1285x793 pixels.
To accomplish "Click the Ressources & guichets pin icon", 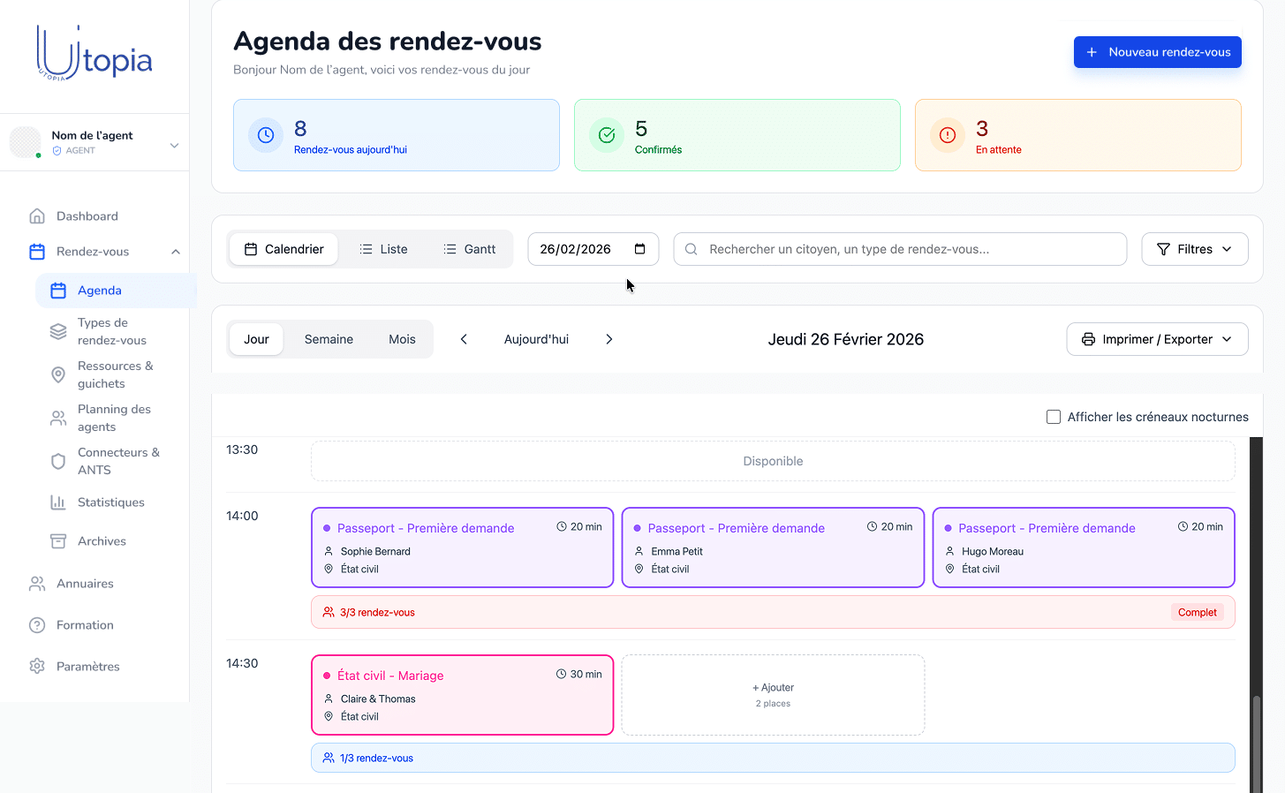I will (x=58, y=374).
